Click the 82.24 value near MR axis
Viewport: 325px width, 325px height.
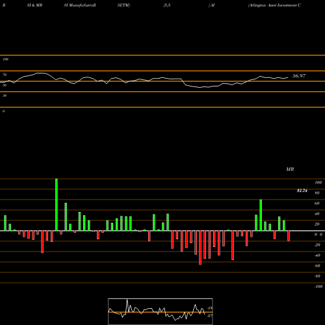click(x=302, y=190)
